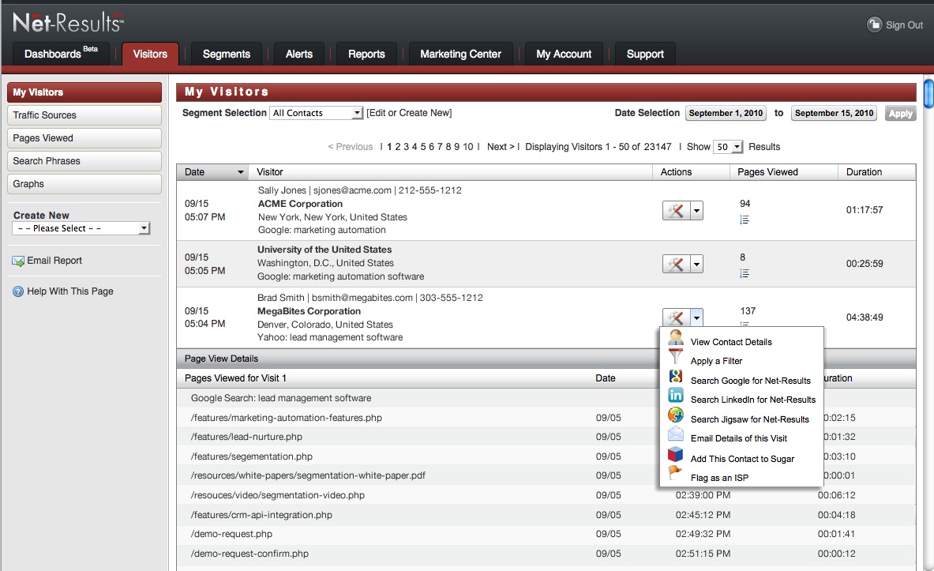The height and width of the screenshot is (571, 934).
Task: Open the Segment Selection All Contacts dropdown
Action: pos(317,113)
